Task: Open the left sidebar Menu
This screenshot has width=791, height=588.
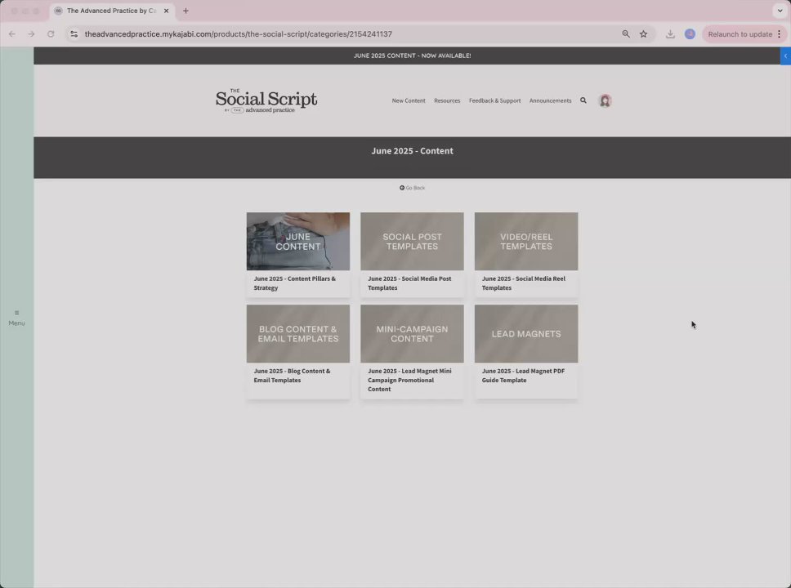Action: 16,318
